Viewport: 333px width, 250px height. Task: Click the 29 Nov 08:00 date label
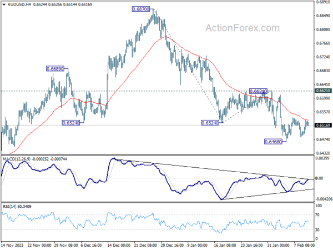click(x=65, y=245)
